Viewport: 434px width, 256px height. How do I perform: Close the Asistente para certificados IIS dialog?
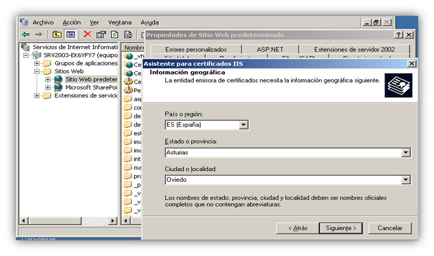[x=412, y=64]
